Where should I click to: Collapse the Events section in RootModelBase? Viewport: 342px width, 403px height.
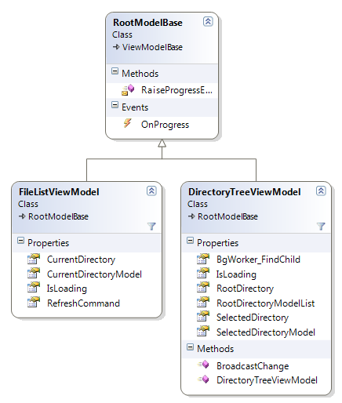pyautogui.click(x=115, y=105)
